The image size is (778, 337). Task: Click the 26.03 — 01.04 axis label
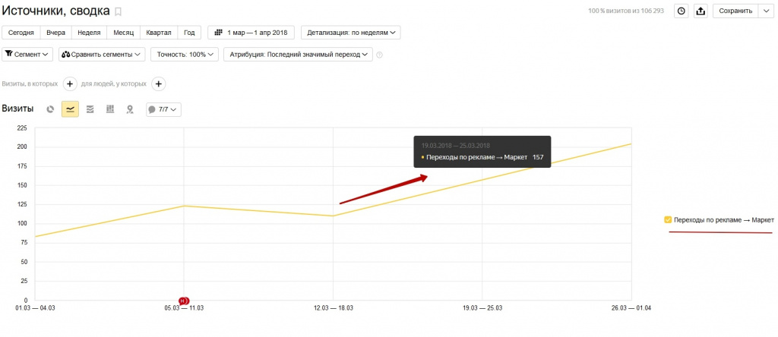pyautogui.click(x=631, y=307)
